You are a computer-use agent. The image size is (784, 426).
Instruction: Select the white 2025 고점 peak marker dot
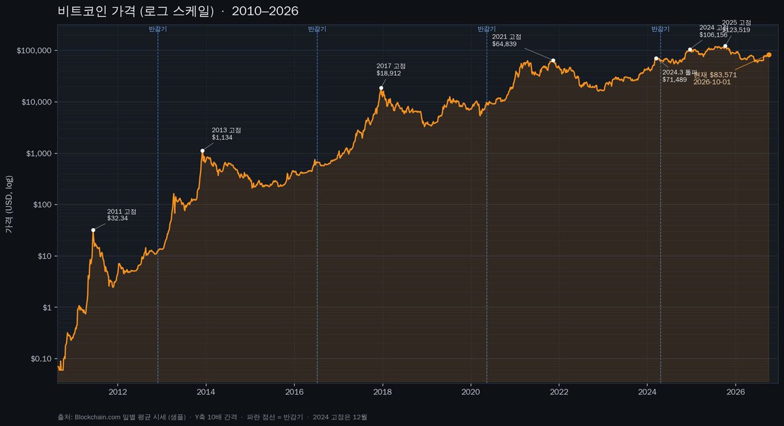(x=725, y=46)
